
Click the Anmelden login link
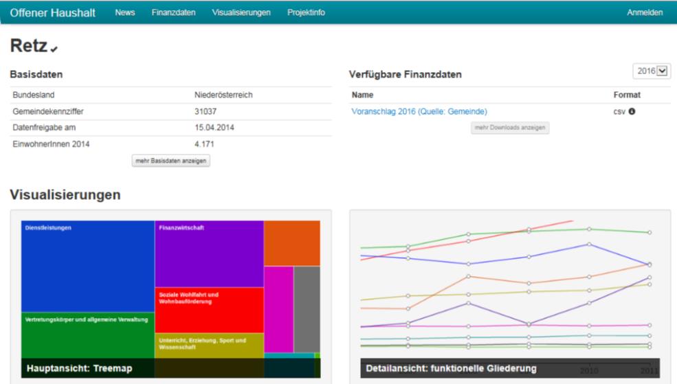645,12
